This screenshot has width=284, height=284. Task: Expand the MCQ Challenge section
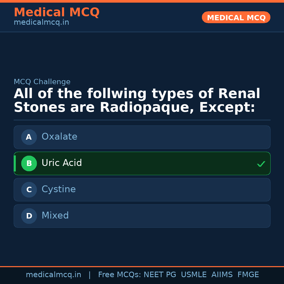tap(42, 82)
